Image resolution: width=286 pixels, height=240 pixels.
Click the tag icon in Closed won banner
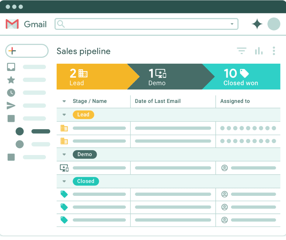point(244,73)
